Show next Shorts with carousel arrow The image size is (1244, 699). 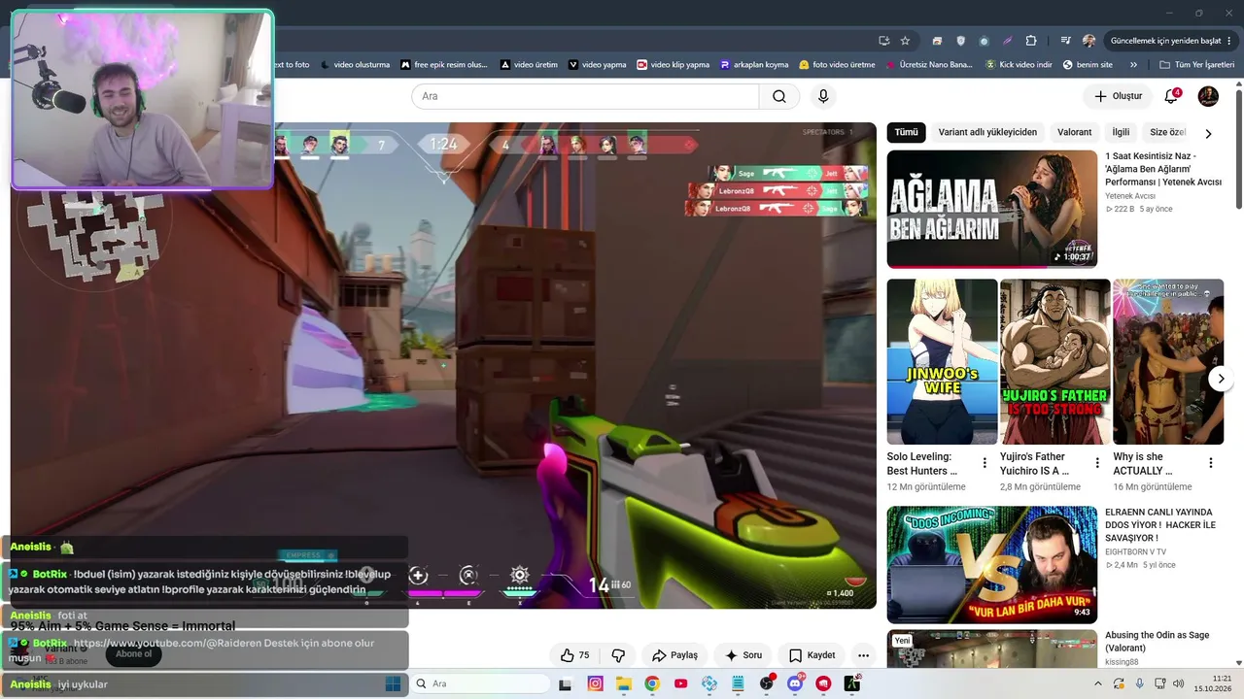click(x=1221, y=379)
